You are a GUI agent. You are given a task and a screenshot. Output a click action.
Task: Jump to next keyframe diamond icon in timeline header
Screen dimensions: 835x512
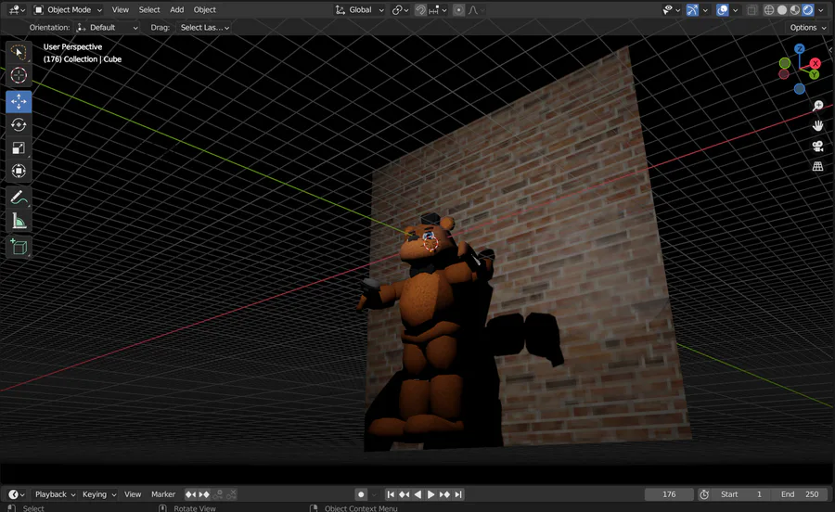204,494
